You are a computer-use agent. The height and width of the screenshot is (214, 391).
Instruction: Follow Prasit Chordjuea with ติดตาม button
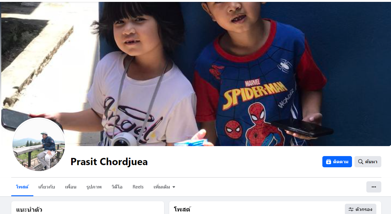pyautogui.click(x=337, y=162)
